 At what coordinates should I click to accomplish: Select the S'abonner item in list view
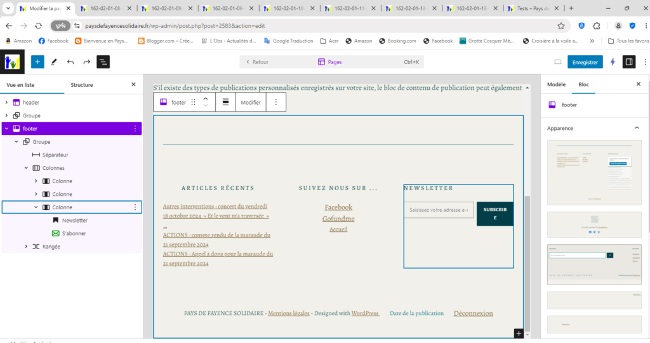[74, 233]
